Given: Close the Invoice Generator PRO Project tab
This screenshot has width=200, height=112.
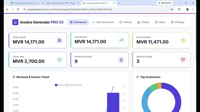Looking at the screenshot, I should (78, 3).
